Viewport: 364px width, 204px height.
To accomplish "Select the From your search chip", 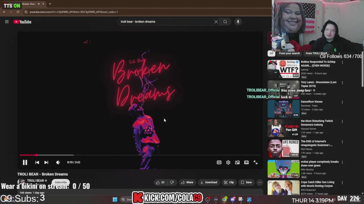I will tap(289, 53).
